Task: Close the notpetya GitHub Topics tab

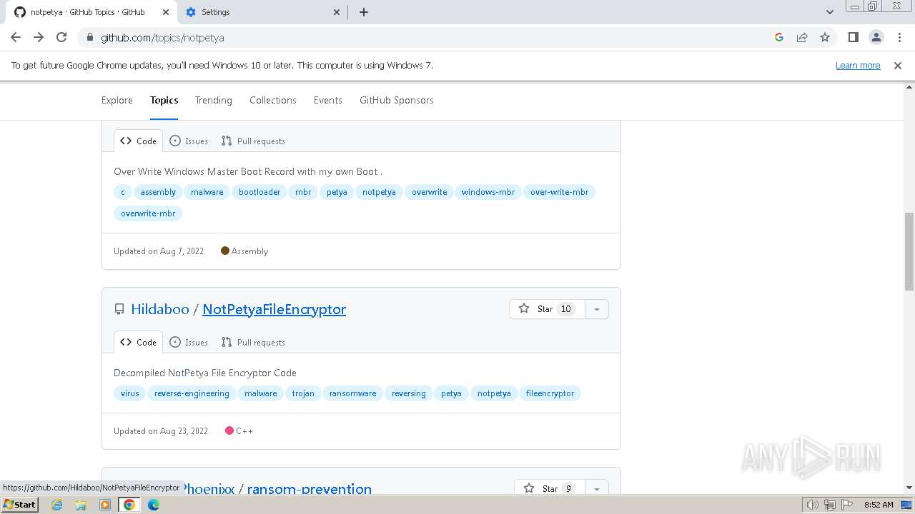Action: pos(165,12)
